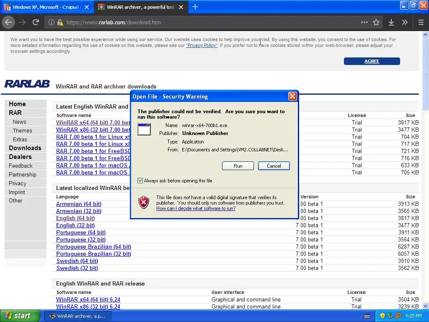Download Armenian (64 bit) version
This screenshot has width=429, height=322.
click(79, 204)
